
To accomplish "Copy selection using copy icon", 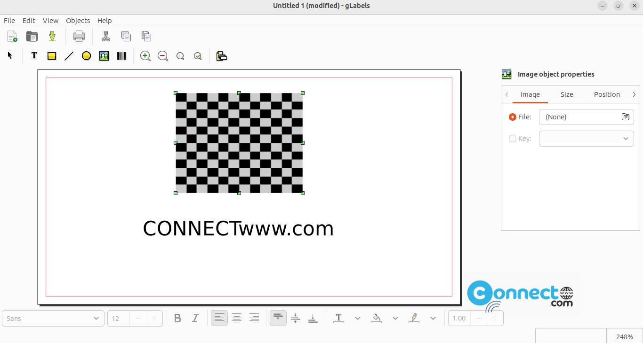I will 126,36.
